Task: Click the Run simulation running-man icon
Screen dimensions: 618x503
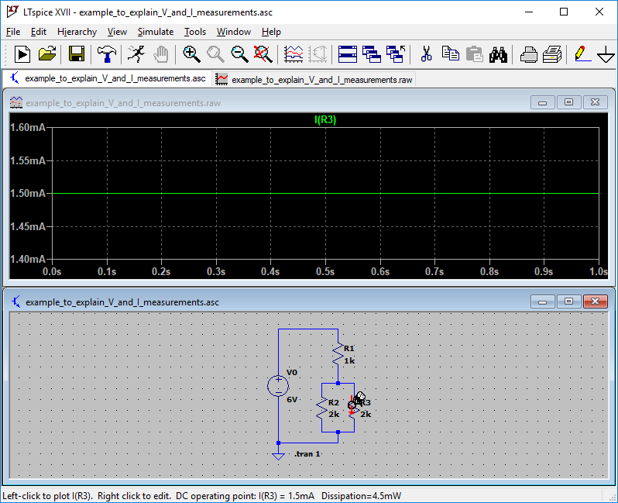Action: pos(136,53)
